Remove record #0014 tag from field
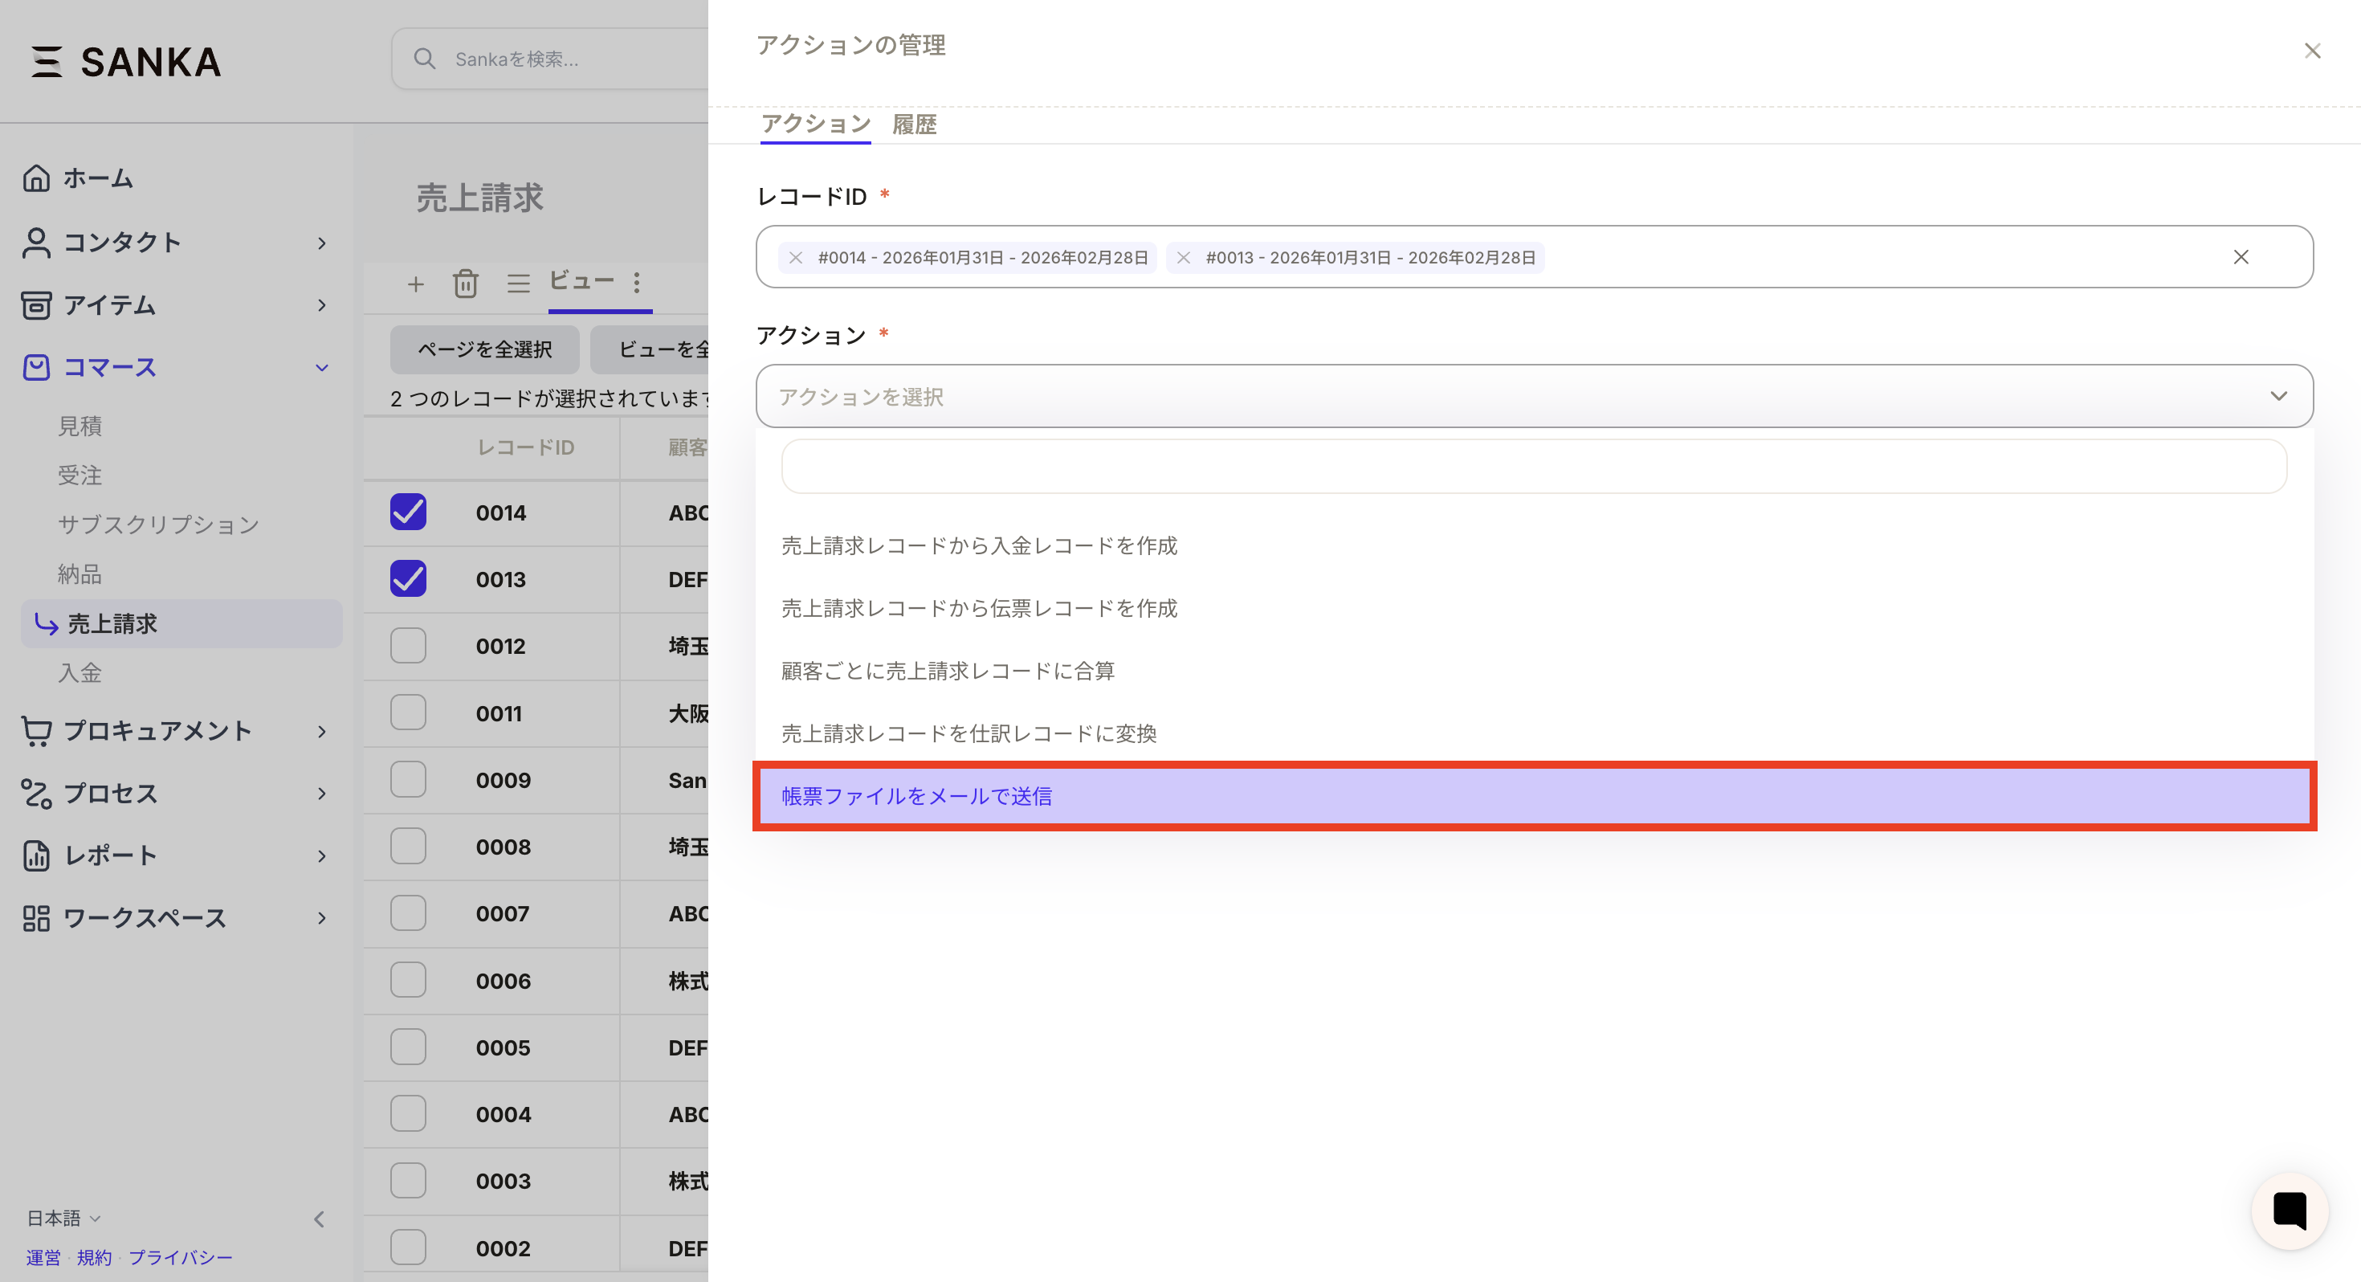 click(x=796, y=258)
